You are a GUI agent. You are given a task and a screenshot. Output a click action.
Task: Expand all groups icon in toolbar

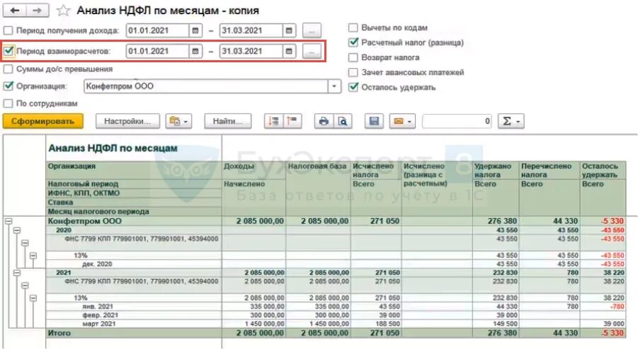tap(273, 121)
